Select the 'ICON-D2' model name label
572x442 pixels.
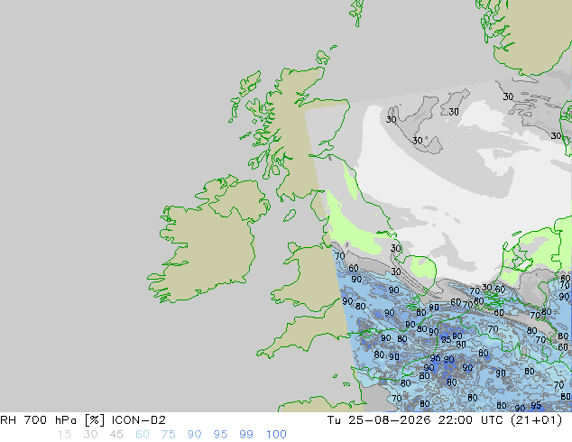[139, 420]
